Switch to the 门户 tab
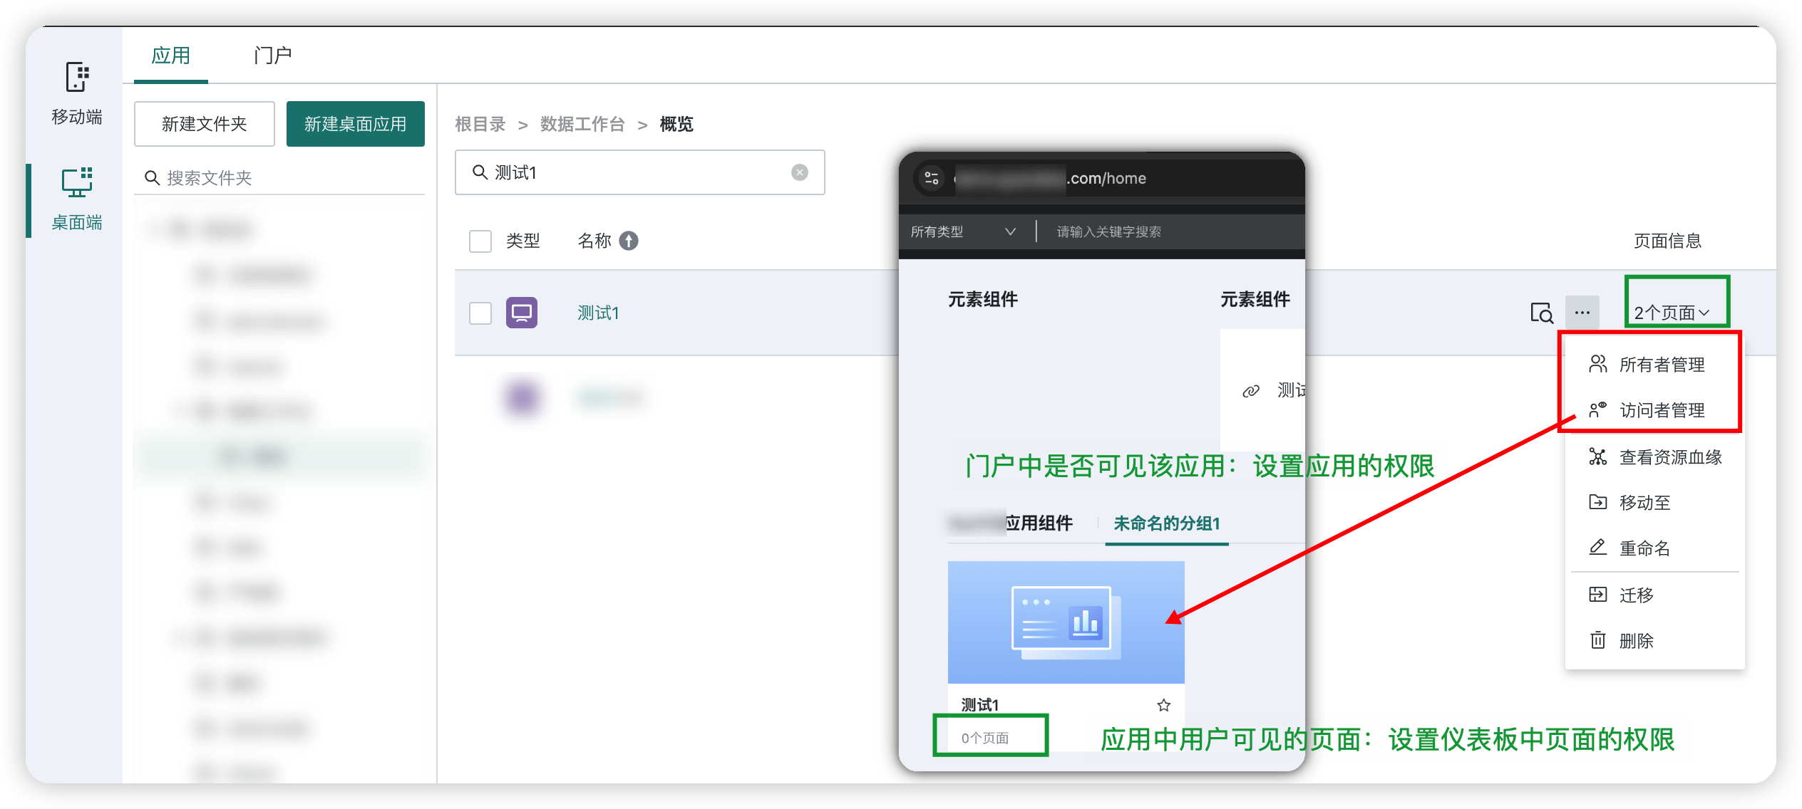This screenshot has width=1802, height=809. tap(272, 56)
